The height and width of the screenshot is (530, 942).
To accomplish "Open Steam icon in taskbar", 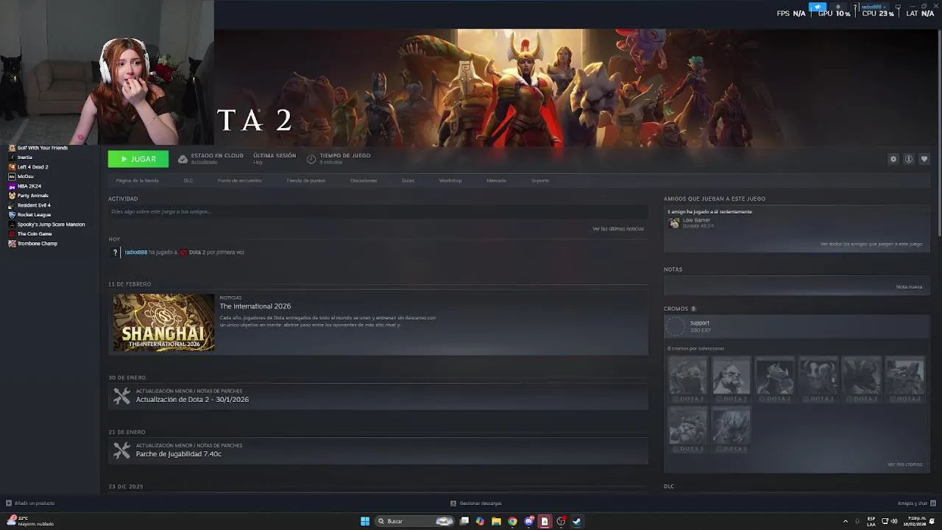I will point(577,521).
